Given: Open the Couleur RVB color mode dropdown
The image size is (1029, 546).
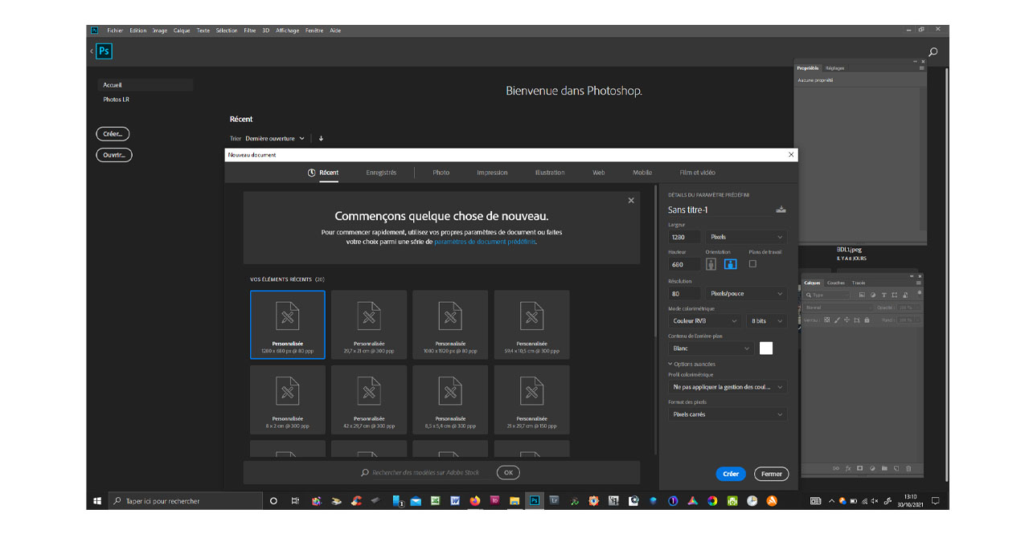Looking at the screenshot, I should pyautogui.click(x=705, y=320).
